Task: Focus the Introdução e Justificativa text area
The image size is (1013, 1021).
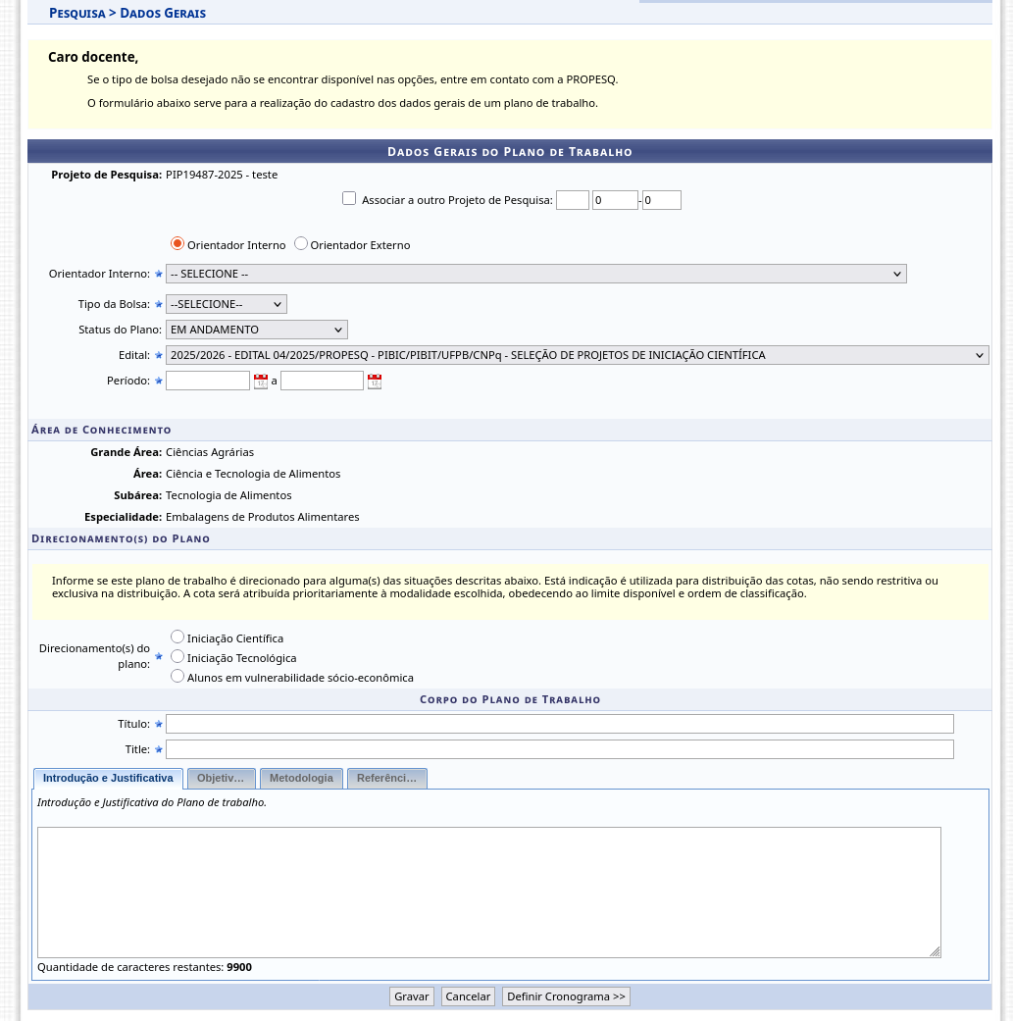Action: tap(488, 892)
